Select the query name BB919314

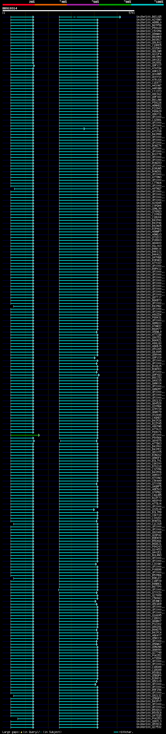click(x=10, y=9)
